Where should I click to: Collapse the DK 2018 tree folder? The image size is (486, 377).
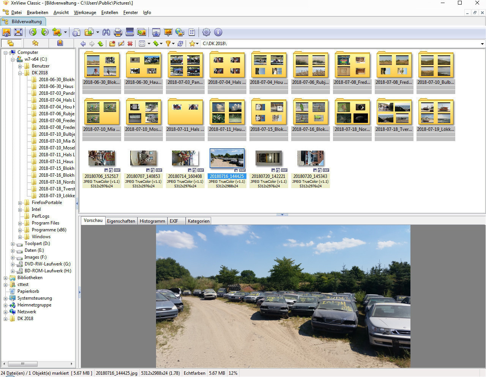pos(20,73)
